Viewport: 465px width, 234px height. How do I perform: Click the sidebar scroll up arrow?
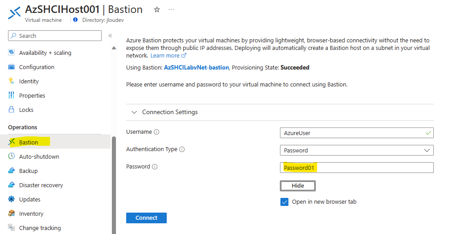[x=114, y=48]
